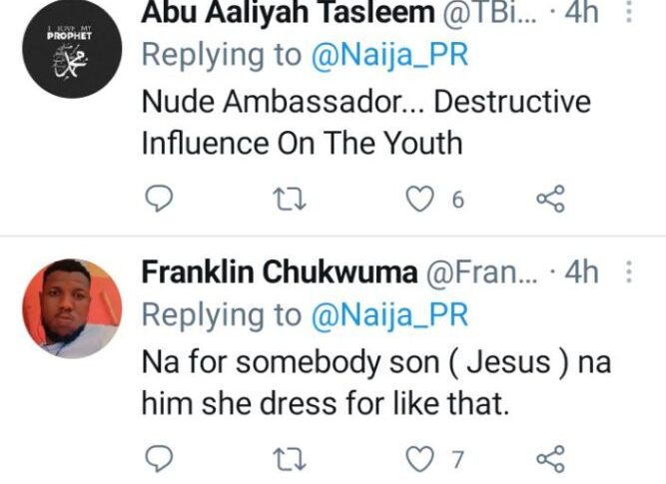Open more options for Abu Aaliyah's tweet
The height and width of the screenshot is (484, 666).
pyautogui.click(x=628, y=13)
